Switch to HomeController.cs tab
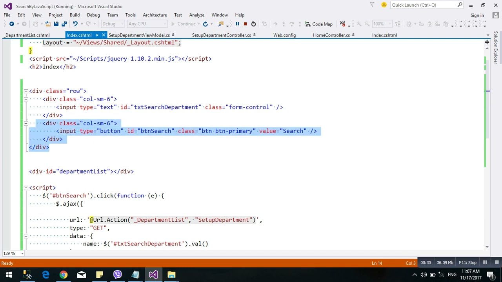The image size is (502, 282). (331, 35)
